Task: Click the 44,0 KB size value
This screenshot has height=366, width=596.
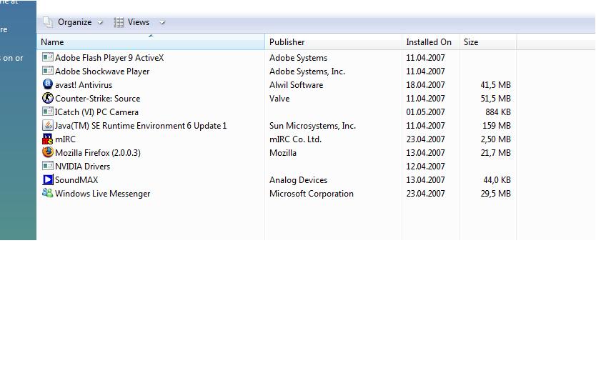Action: 497,180
